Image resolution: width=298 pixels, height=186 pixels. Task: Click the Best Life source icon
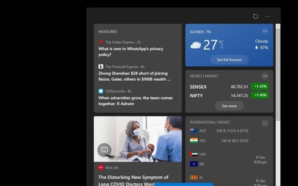[x=101, y=168]
